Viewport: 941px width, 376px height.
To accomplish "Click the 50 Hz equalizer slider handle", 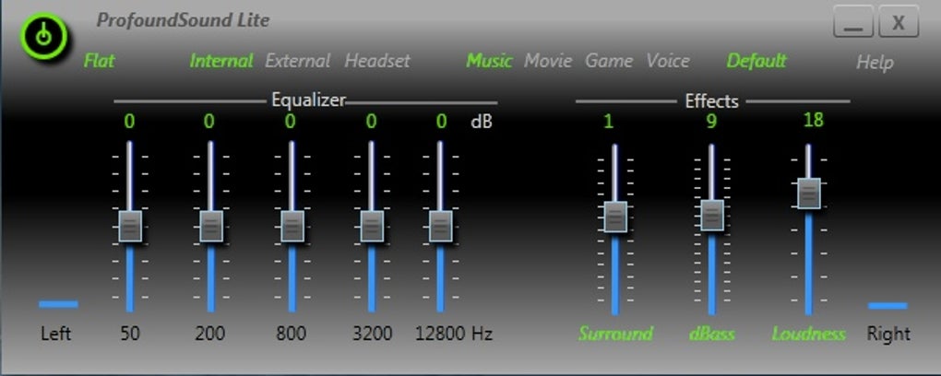I will [130, 226].
